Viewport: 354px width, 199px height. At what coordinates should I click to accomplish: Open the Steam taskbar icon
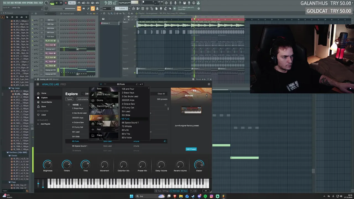pos(193,196)
